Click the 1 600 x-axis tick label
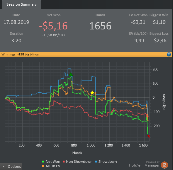173x170 pixels. coord(143,145)
